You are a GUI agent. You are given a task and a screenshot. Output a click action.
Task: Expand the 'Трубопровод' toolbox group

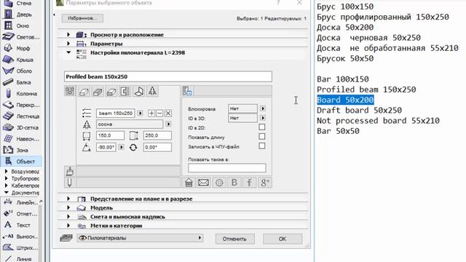(x=7, y=178)
